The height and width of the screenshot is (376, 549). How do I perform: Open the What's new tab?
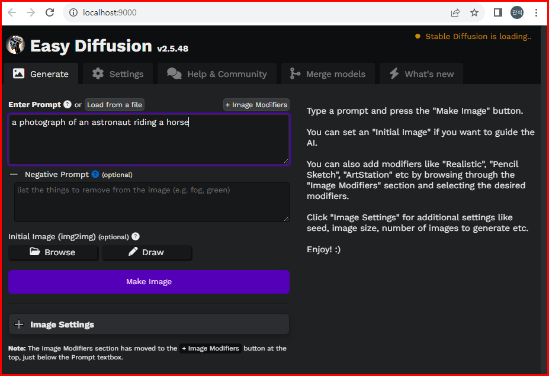[421, 74]
